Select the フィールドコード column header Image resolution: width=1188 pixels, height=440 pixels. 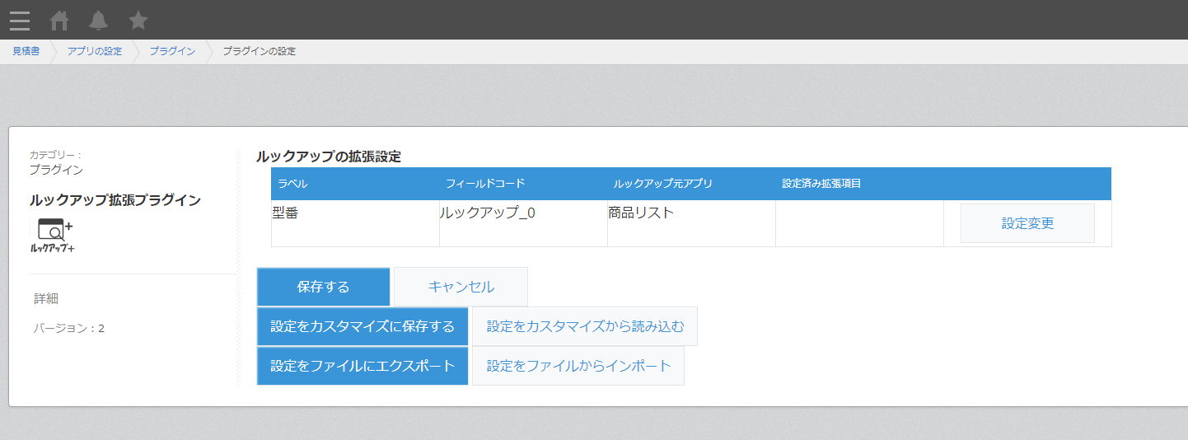click(x=523, y=184)
